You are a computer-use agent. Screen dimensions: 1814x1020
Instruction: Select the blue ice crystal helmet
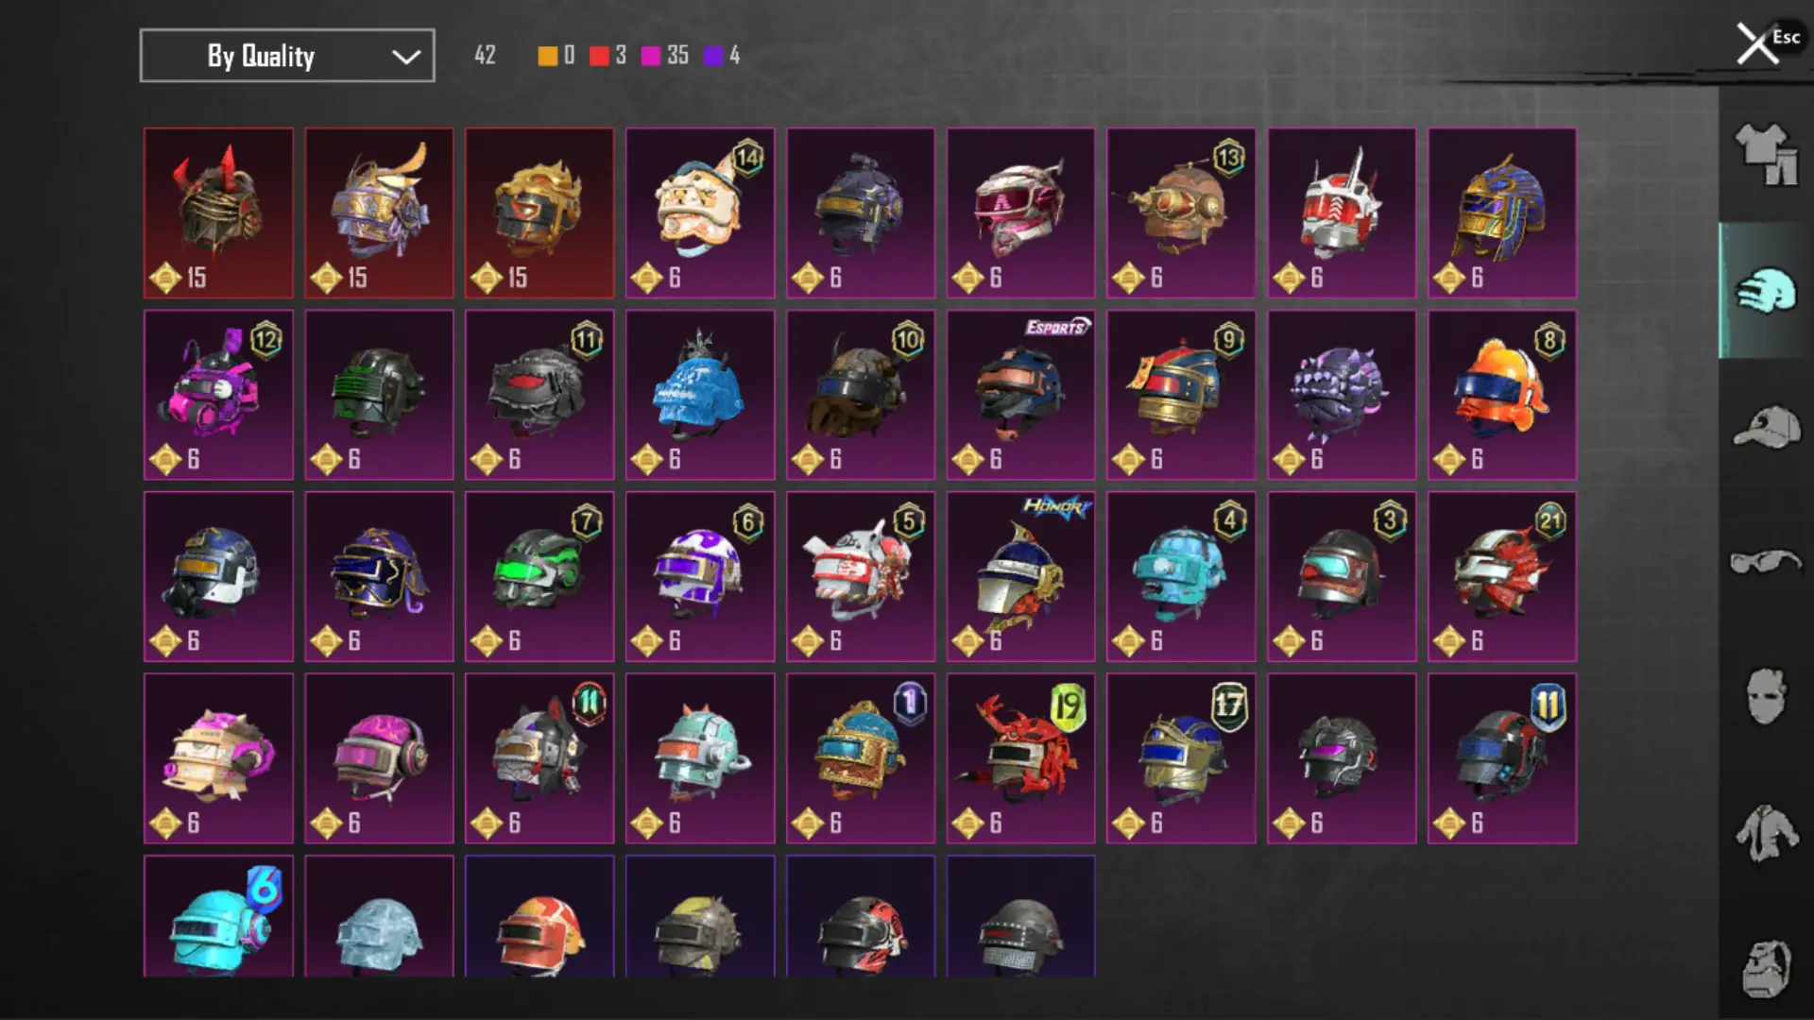(700, 395)
